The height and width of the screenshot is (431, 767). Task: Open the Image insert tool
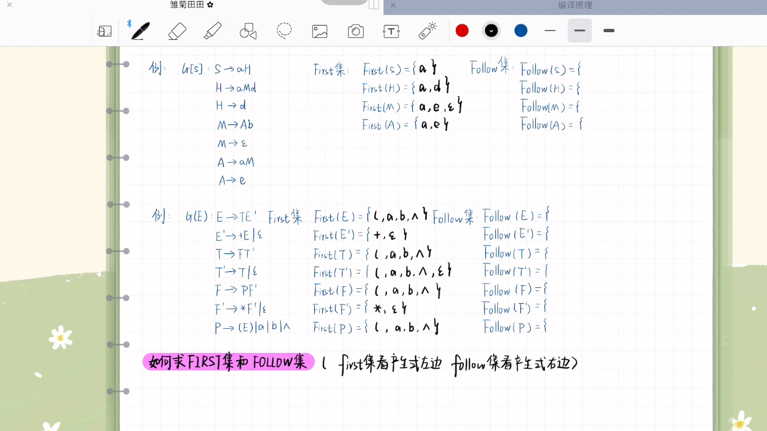click(x=320, y=31)
